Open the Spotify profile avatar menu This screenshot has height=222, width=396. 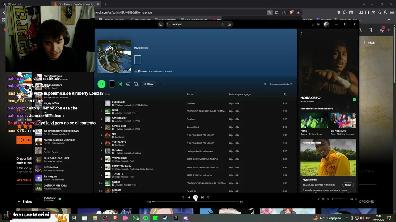[326, 24]
